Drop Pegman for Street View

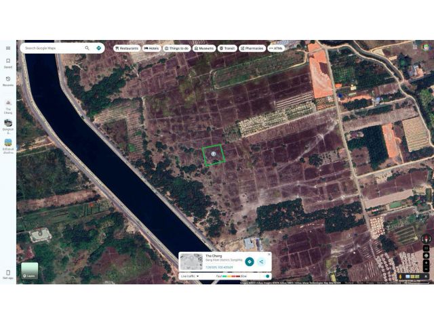click(400, 276)
